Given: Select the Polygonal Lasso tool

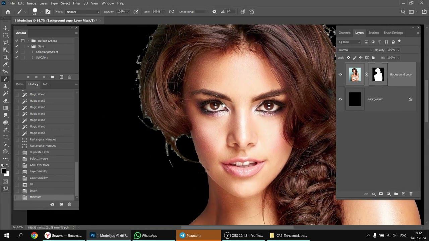Looking at the screenshot, I should [5, 43].
